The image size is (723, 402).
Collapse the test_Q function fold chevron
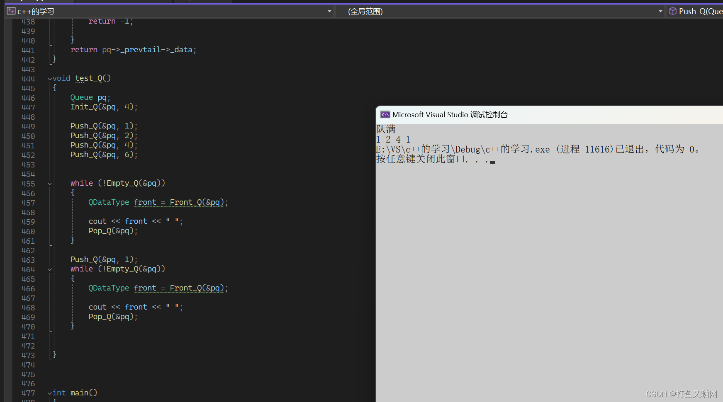(50, 79)
